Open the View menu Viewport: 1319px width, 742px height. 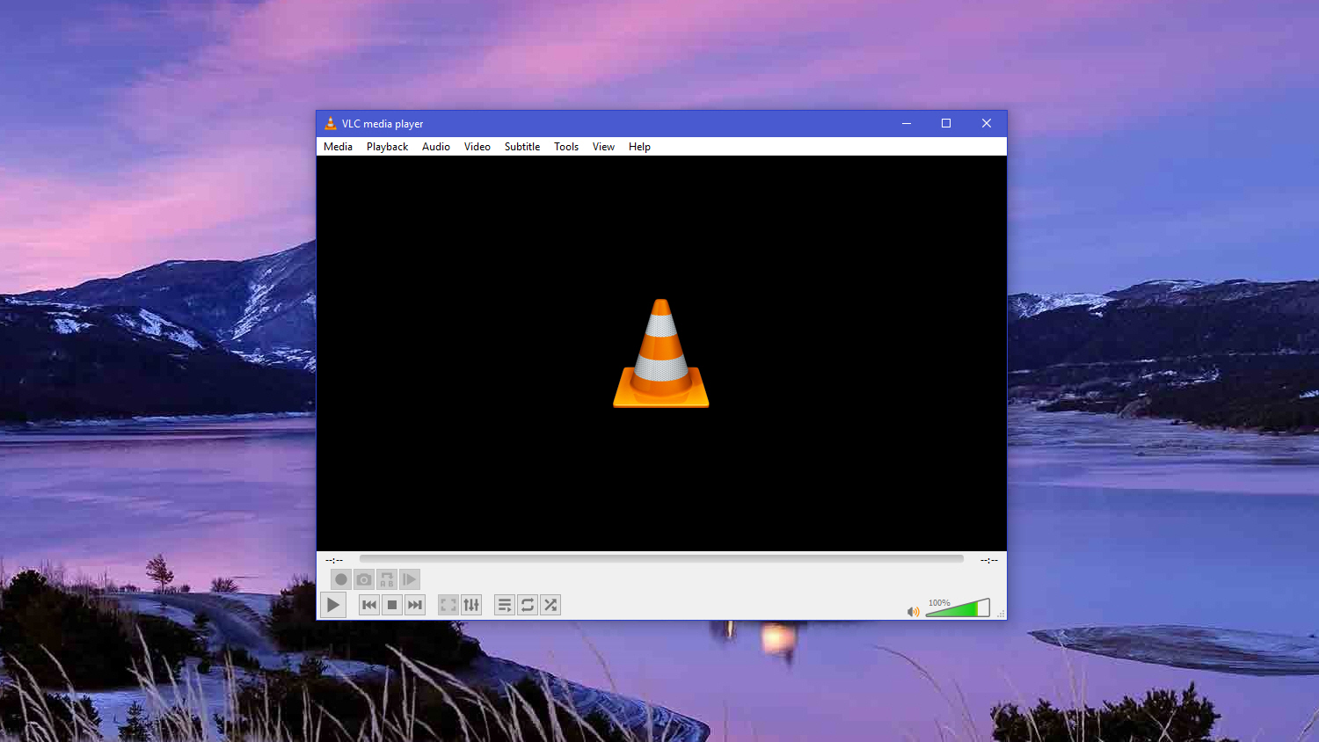tap(603, 146)
